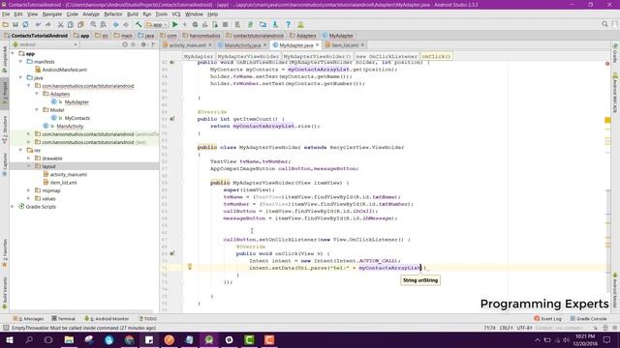Click the Stop square icon
Viewport: 620px width, 348px height.
225,24
